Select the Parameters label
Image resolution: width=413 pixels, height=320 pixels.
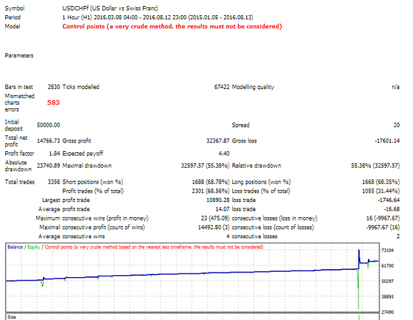pos(19,55)
